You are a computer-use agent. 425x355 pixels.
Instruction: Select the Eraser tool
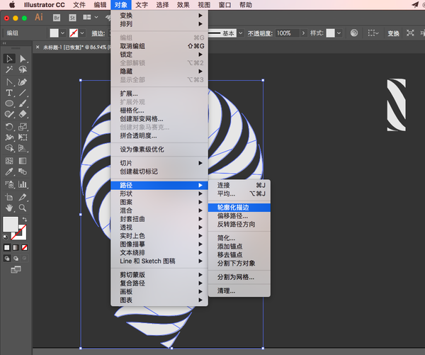(x=23, y=114)
